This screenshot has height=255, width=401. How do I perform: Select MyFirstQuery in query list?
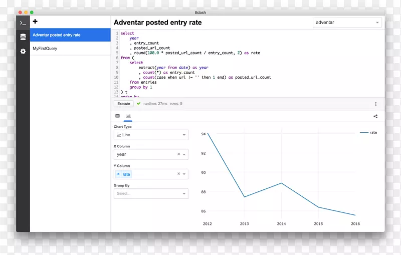[70, 48]
